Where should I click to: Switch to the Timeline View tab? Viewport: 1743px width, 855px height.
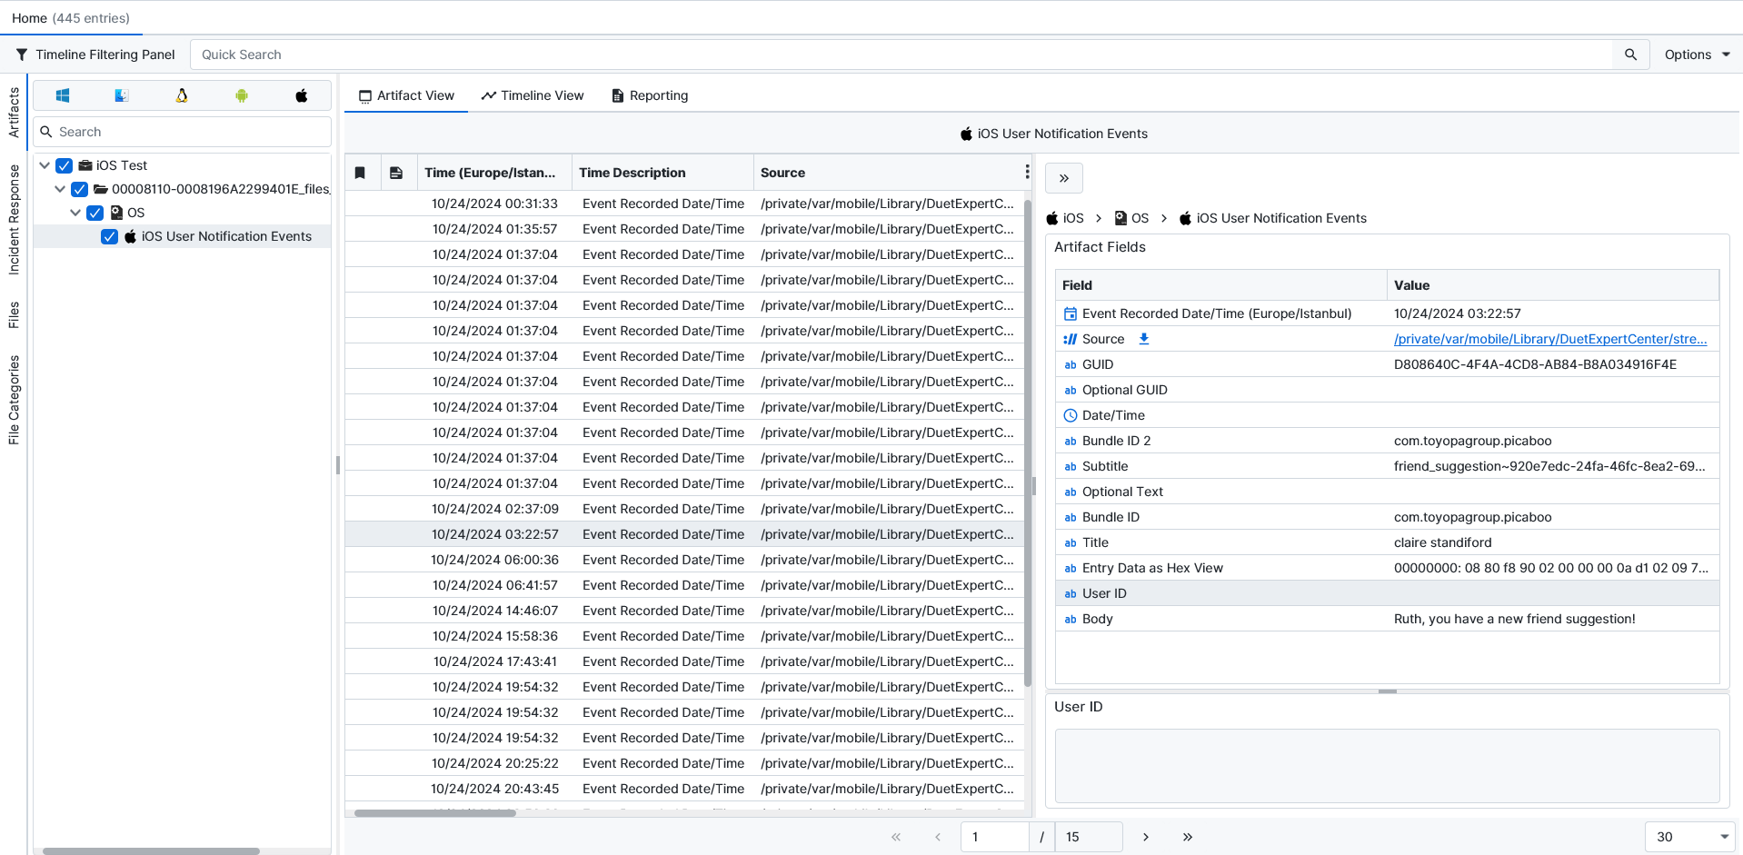(533, 95)
